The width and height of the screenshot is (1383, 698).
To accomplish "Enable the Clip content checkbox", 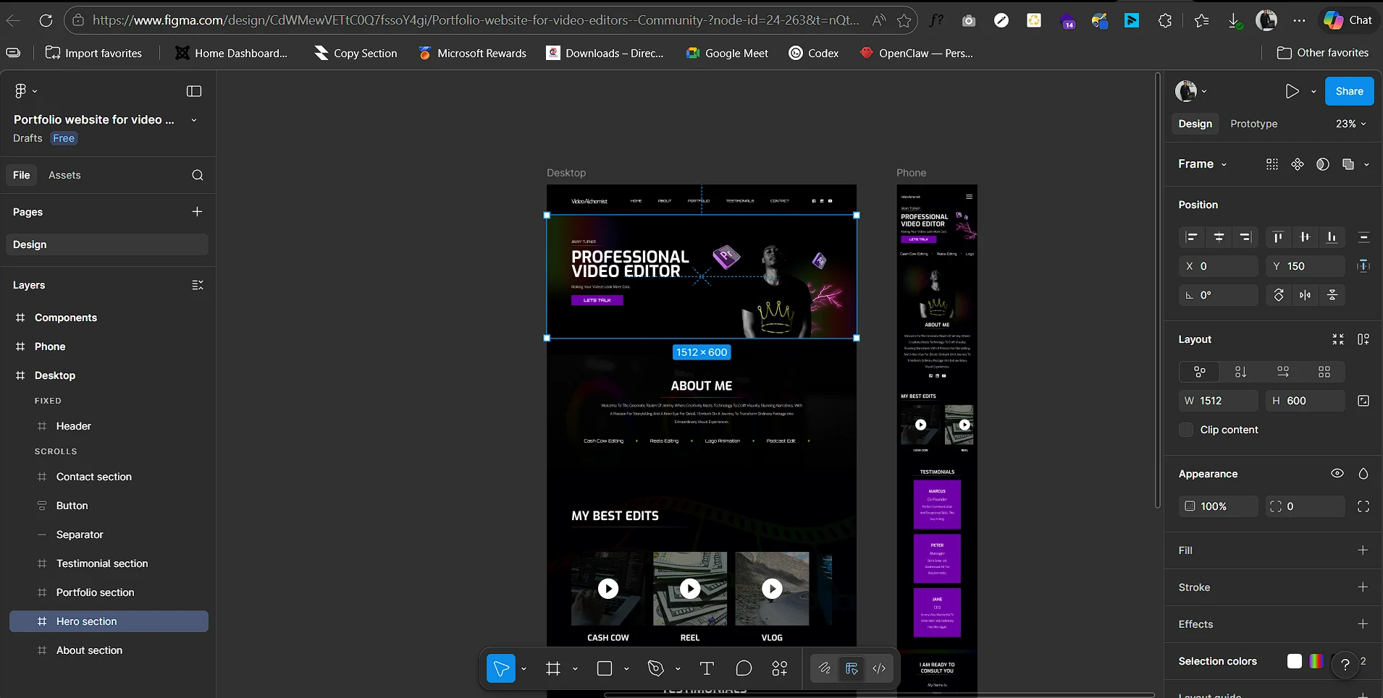I will point(1187,430).
